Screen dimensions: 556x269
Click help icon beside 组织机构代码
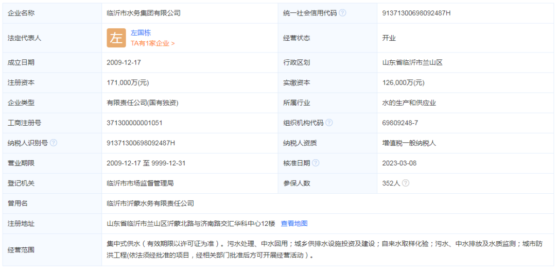329,123
